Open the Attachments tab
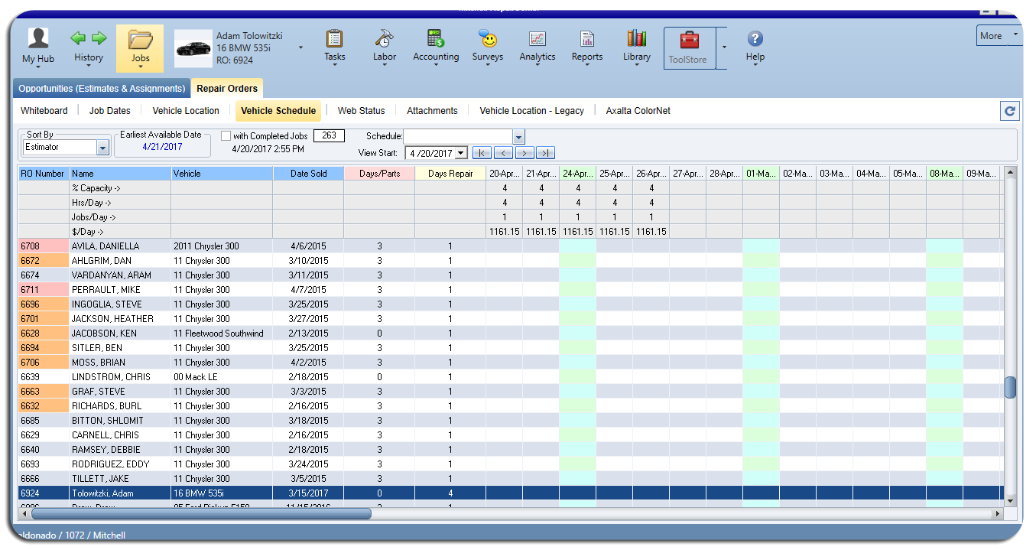Viewport: 1036px width, 550px height. coord(432,111)
